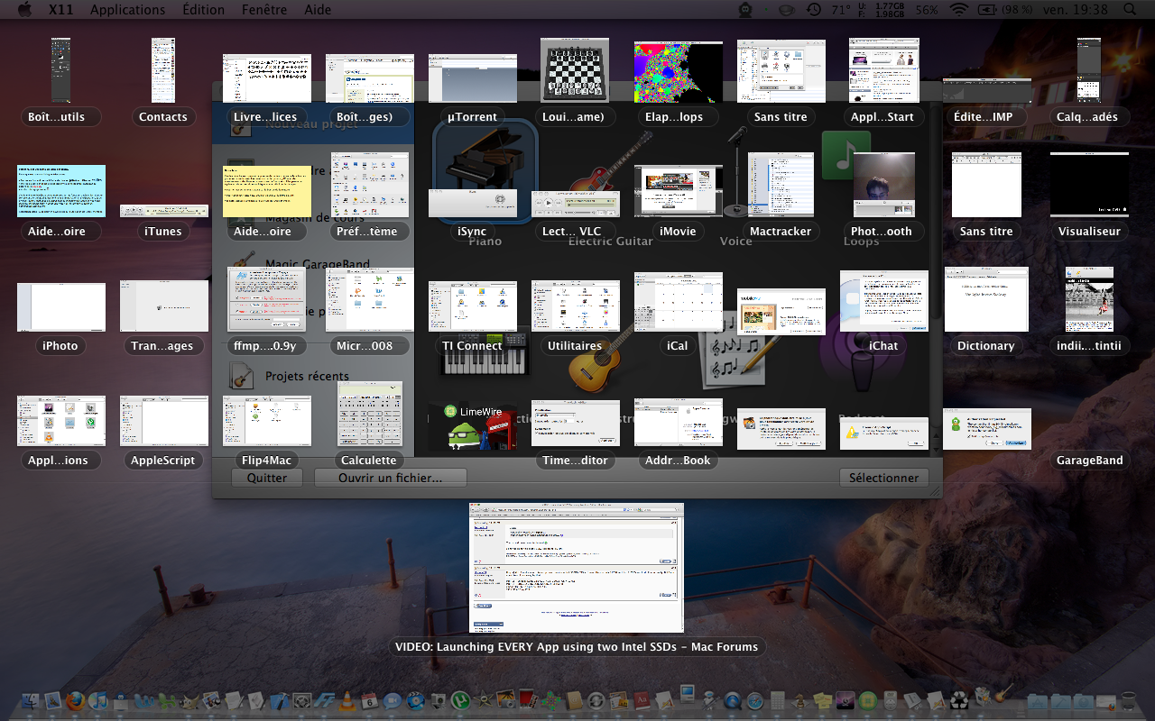
Task: Select Projets récents in the GarageBand sidebar
Action: click(307, 376)
